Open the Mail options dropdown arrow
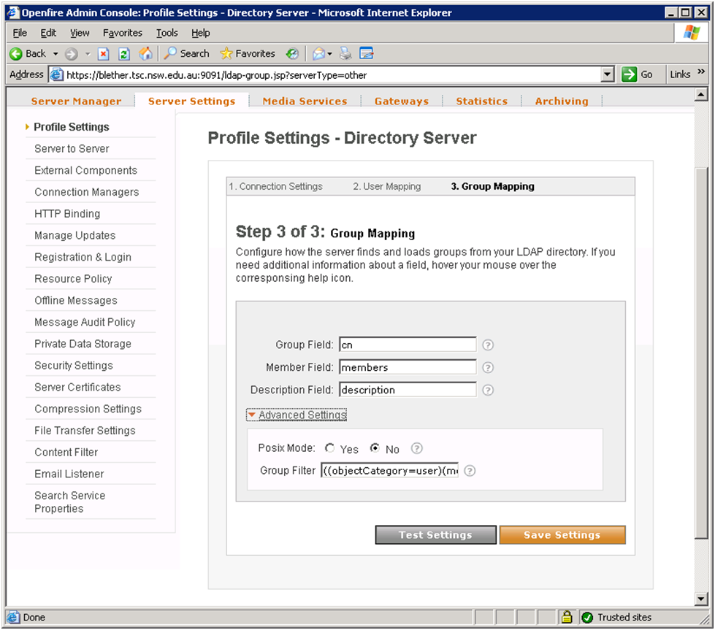The image size is (715, 630). pyautogui.click(x=329, y=54)
